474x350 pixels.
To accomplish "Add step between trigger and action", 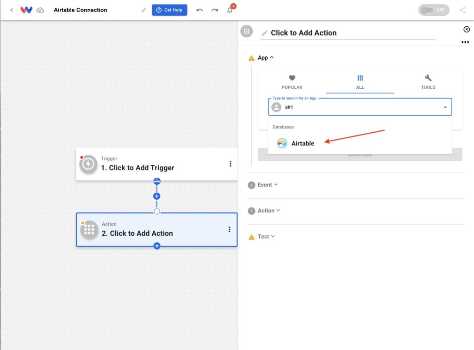I will (x=156, y=196).
